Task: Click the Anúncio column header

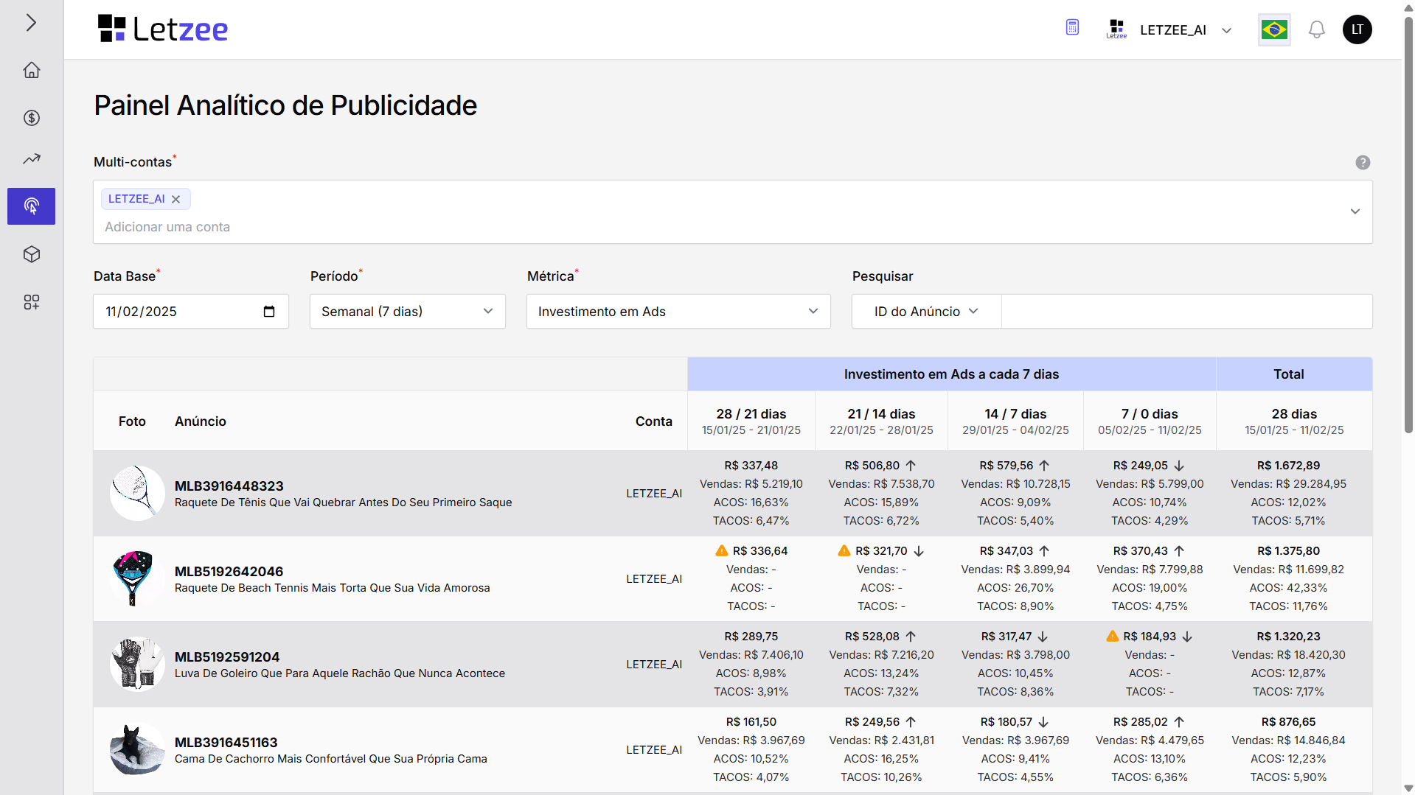Action: pyautogui.click(x=201, y=421)
